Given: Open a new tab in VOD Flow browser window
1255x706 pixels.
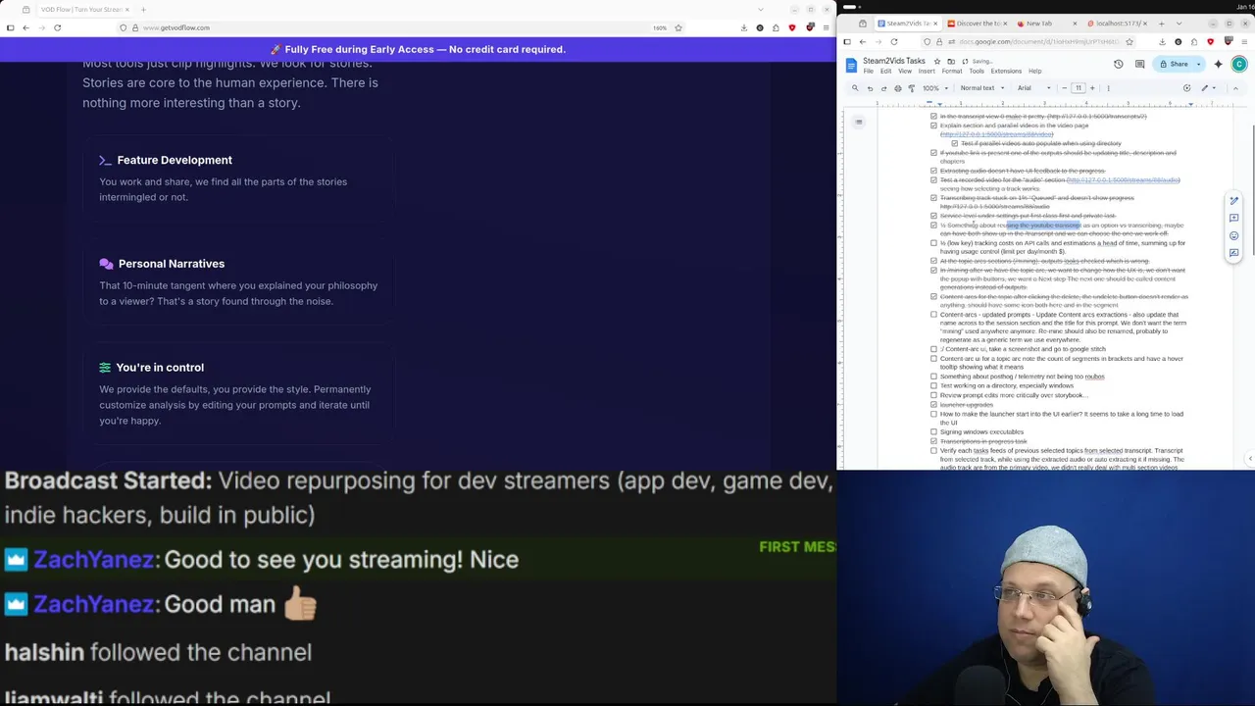Looking at the screenshot, I should coord(143,10).
